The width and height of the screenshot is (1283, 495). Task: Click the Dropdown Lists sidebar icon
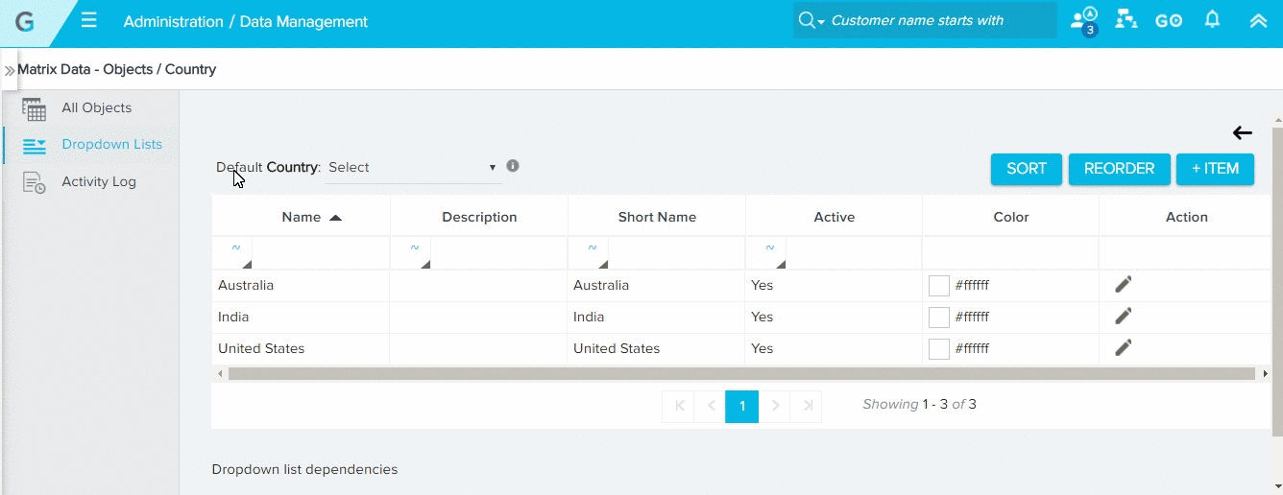pos(35,146)
